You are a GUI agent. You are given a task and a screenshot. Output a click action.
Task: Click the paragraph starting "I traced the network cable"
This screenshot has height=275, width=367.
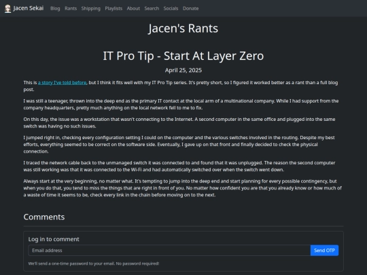coord(179,166)
